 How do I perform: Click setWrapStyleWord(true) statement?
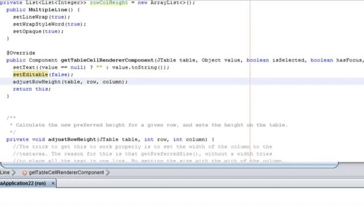coord(49,24)
